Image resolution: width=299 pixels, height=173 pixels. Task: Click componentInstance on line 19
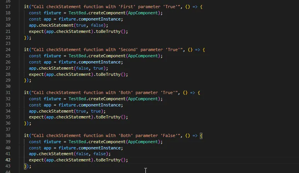[x=99, y=19]
